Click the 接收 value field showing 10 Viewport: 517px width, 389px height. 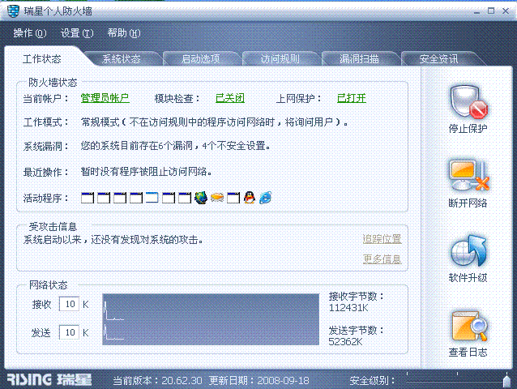69,304
